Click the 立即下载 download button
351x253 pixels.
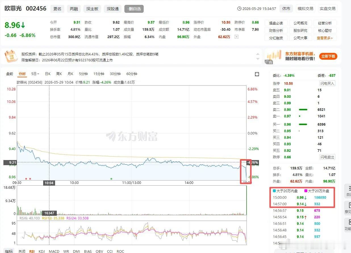click(328, 56)
